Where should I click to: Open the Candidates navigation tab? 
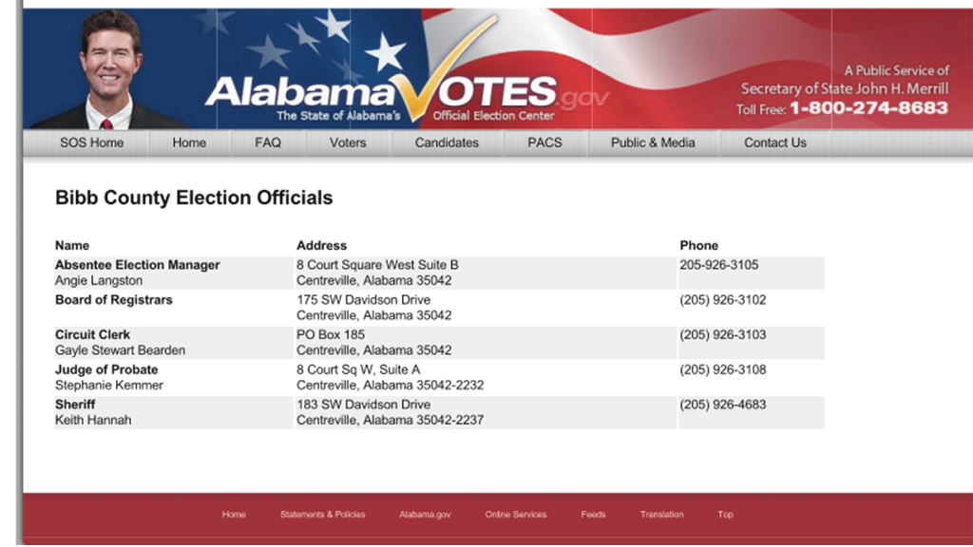pyautogui.click(x=447, y=142)
